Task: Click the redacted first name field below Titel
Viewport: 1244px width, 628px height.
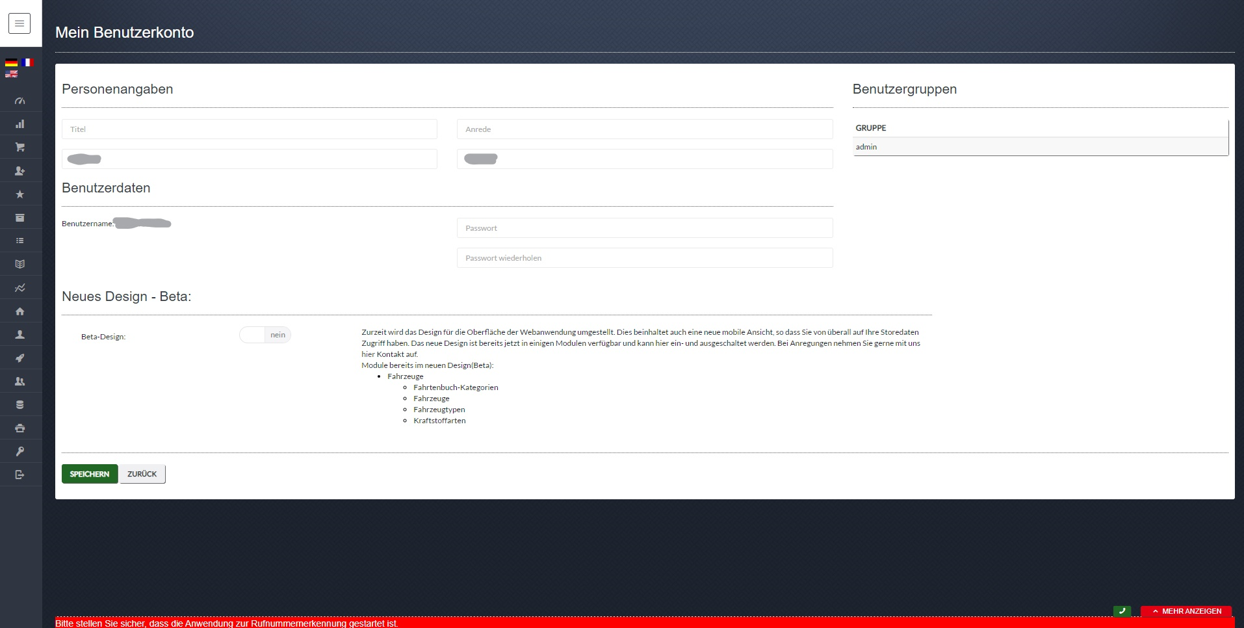Action: [x=250, y=159]
